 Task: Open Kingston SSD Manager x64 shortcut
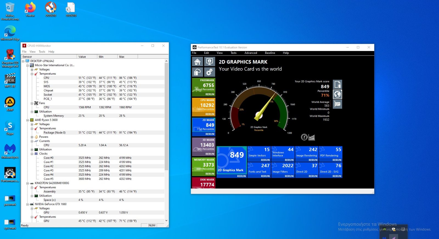coord(10,58)
